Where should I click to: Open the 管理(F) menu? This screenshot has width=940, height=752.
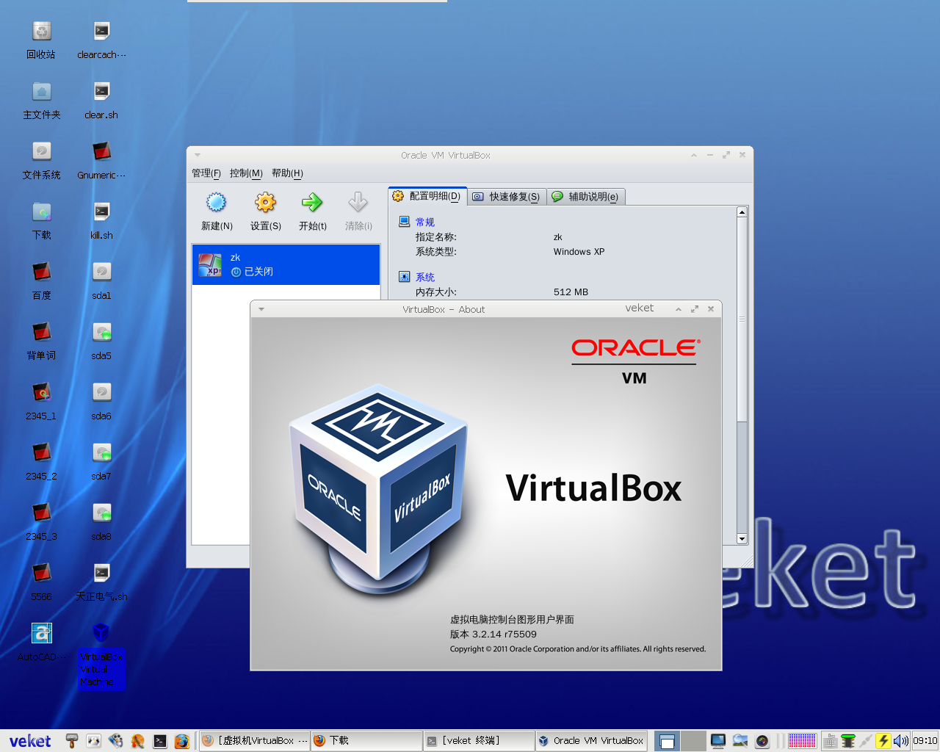(x=206, y=173)
